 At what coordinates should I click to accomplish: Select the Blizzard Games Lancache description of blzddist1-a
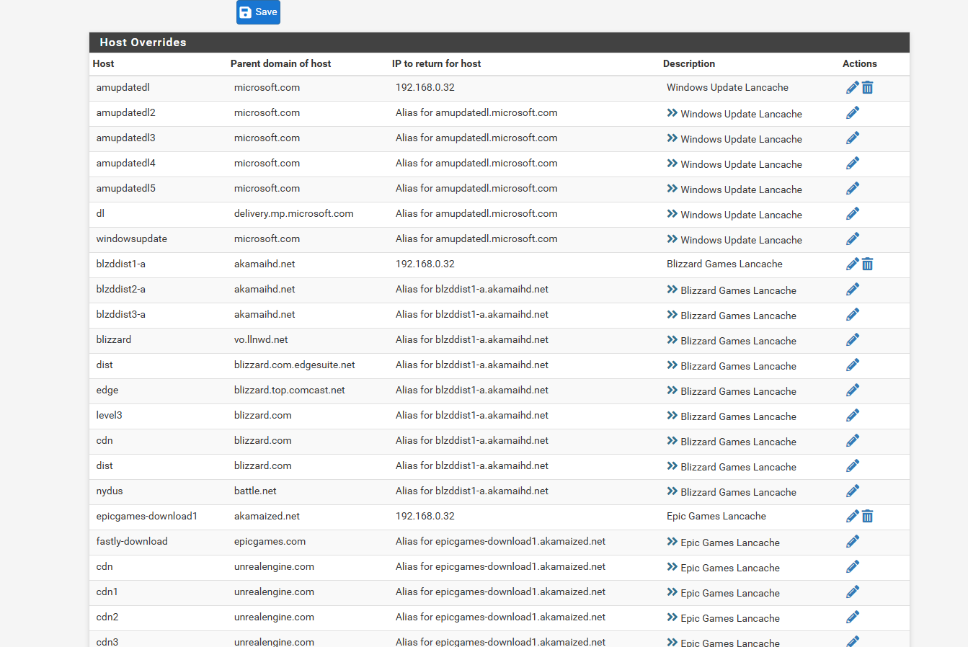click(724, 264)
